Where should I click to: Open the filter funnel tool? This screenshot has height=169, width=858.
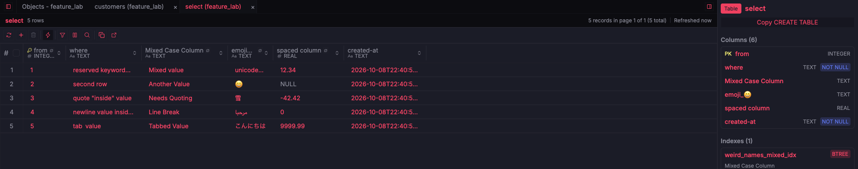coord(62,35)
